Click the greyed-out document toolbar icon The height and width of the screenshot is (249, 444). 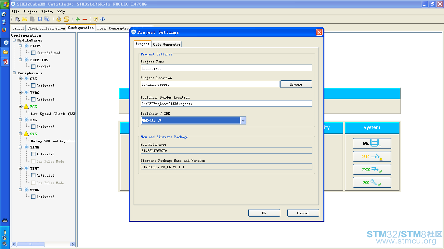pyautogui.click(x=32, y=19)
